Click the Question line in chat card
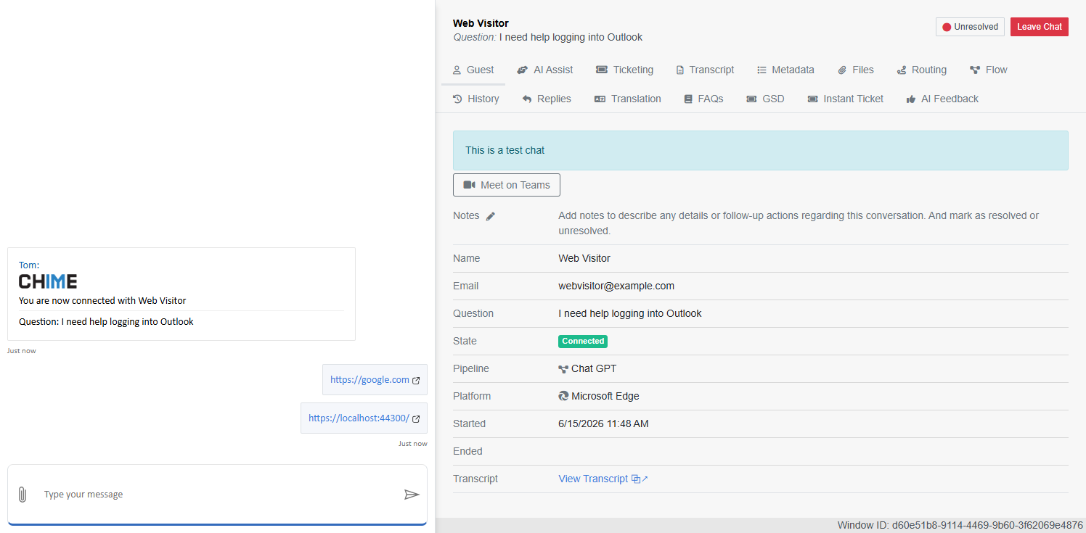The image size is (1086, 533). pyautogui.click(x=106, y=321)
